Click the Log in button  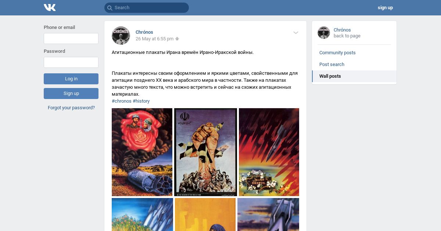point(71,79)
